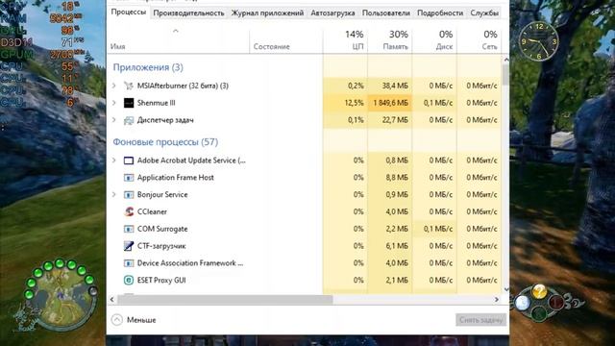Click the vertical scrollbar up arrow
Image resolution: width=615 pixels, height=346 pixels.
click(x=506, y=60)
